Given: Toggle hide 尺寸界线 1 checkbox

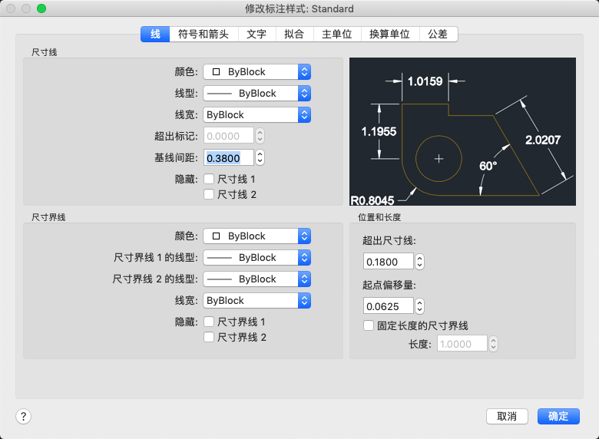Looking at the screenshot, I should (209, 322).
